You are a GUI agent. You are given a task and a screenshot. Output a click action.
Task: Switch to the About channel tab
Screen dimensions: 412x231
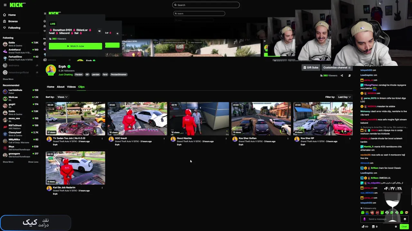pos(61,87)
